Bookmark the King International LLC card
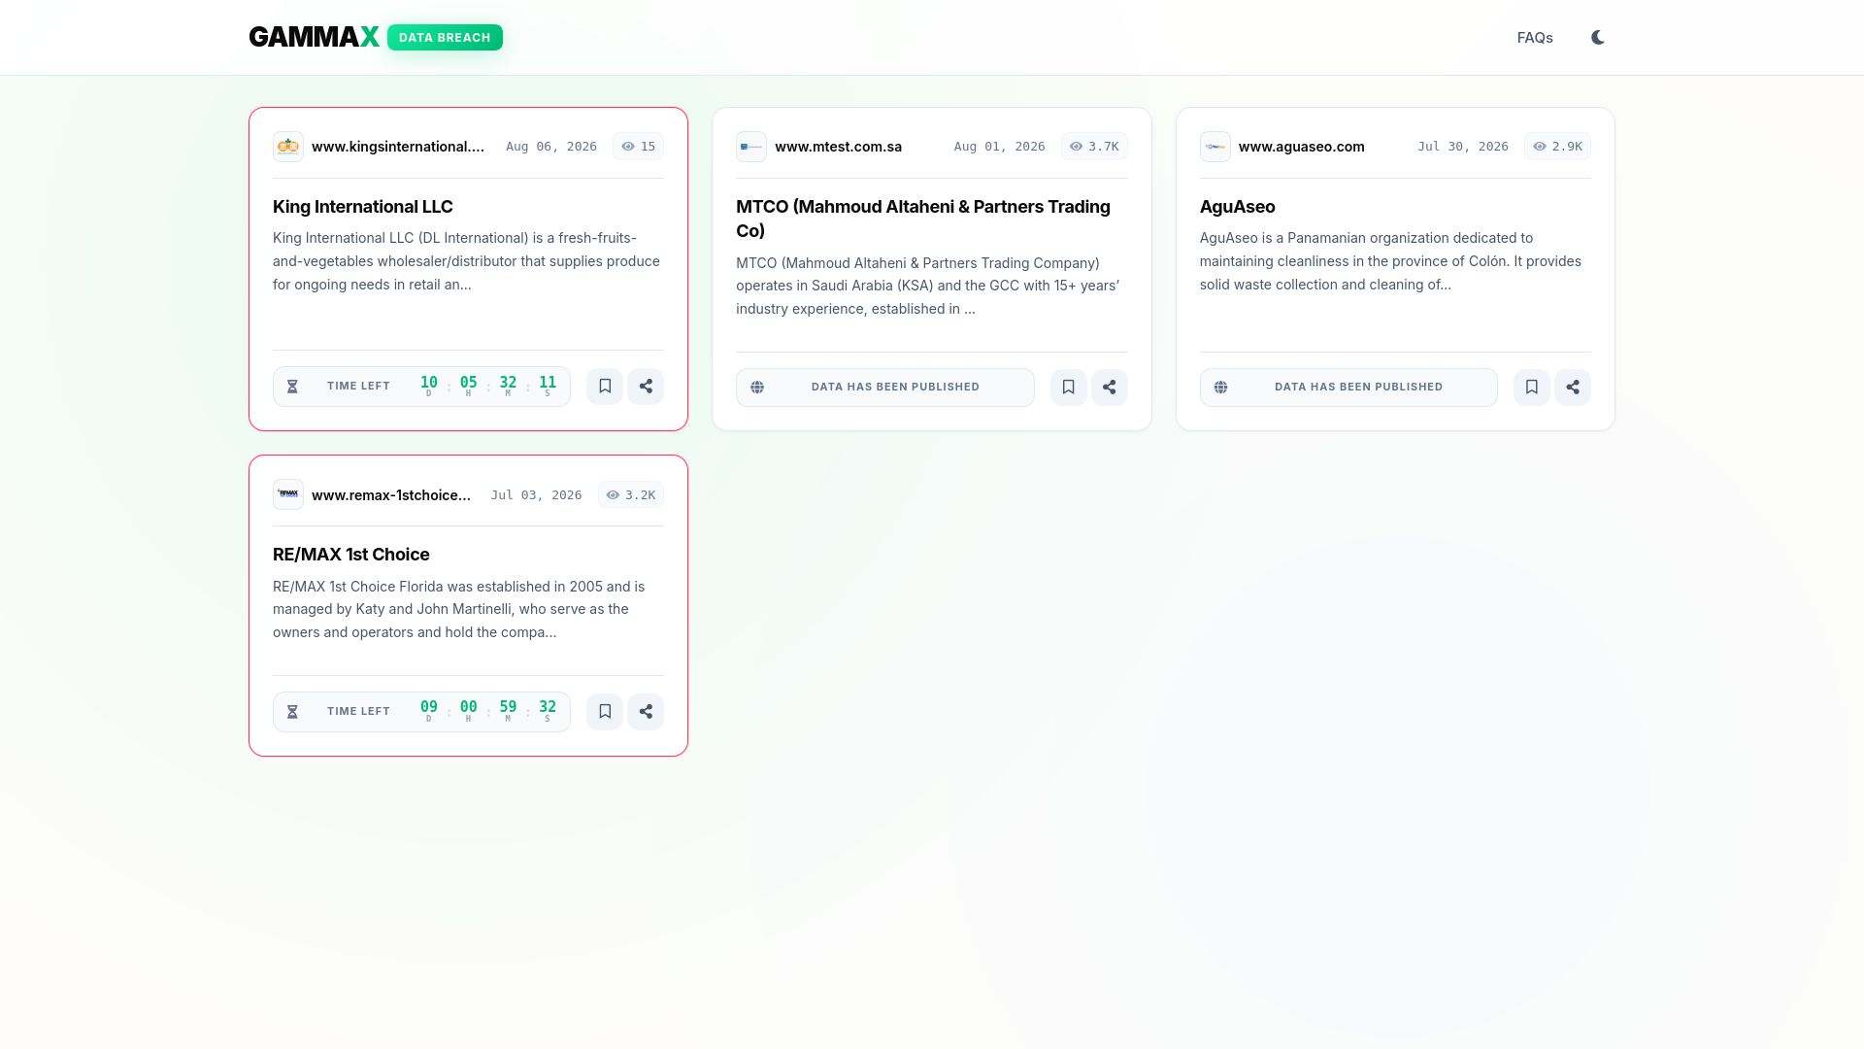The height and width of the screenshot is (1049, 1864). coord(605,387)
